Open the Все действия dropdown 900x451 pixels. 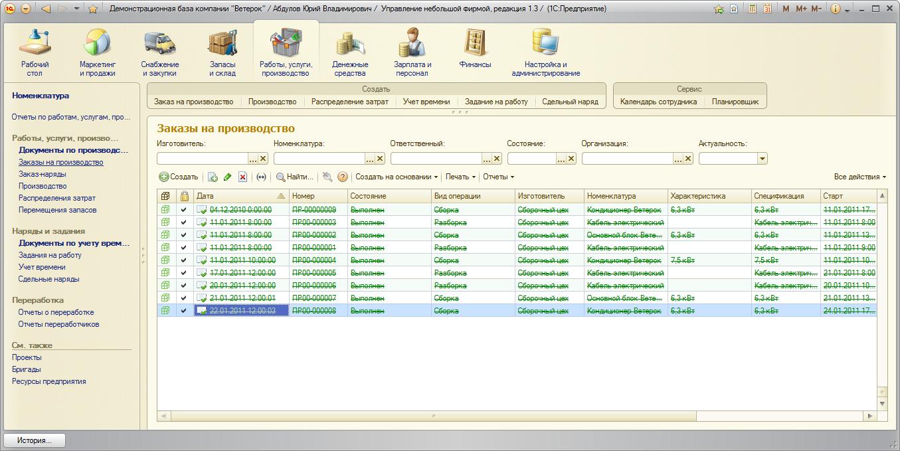(859, 177)
